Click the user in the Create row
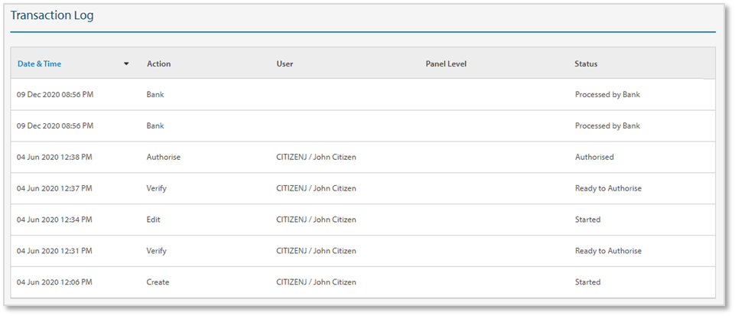 click(316, 282)
